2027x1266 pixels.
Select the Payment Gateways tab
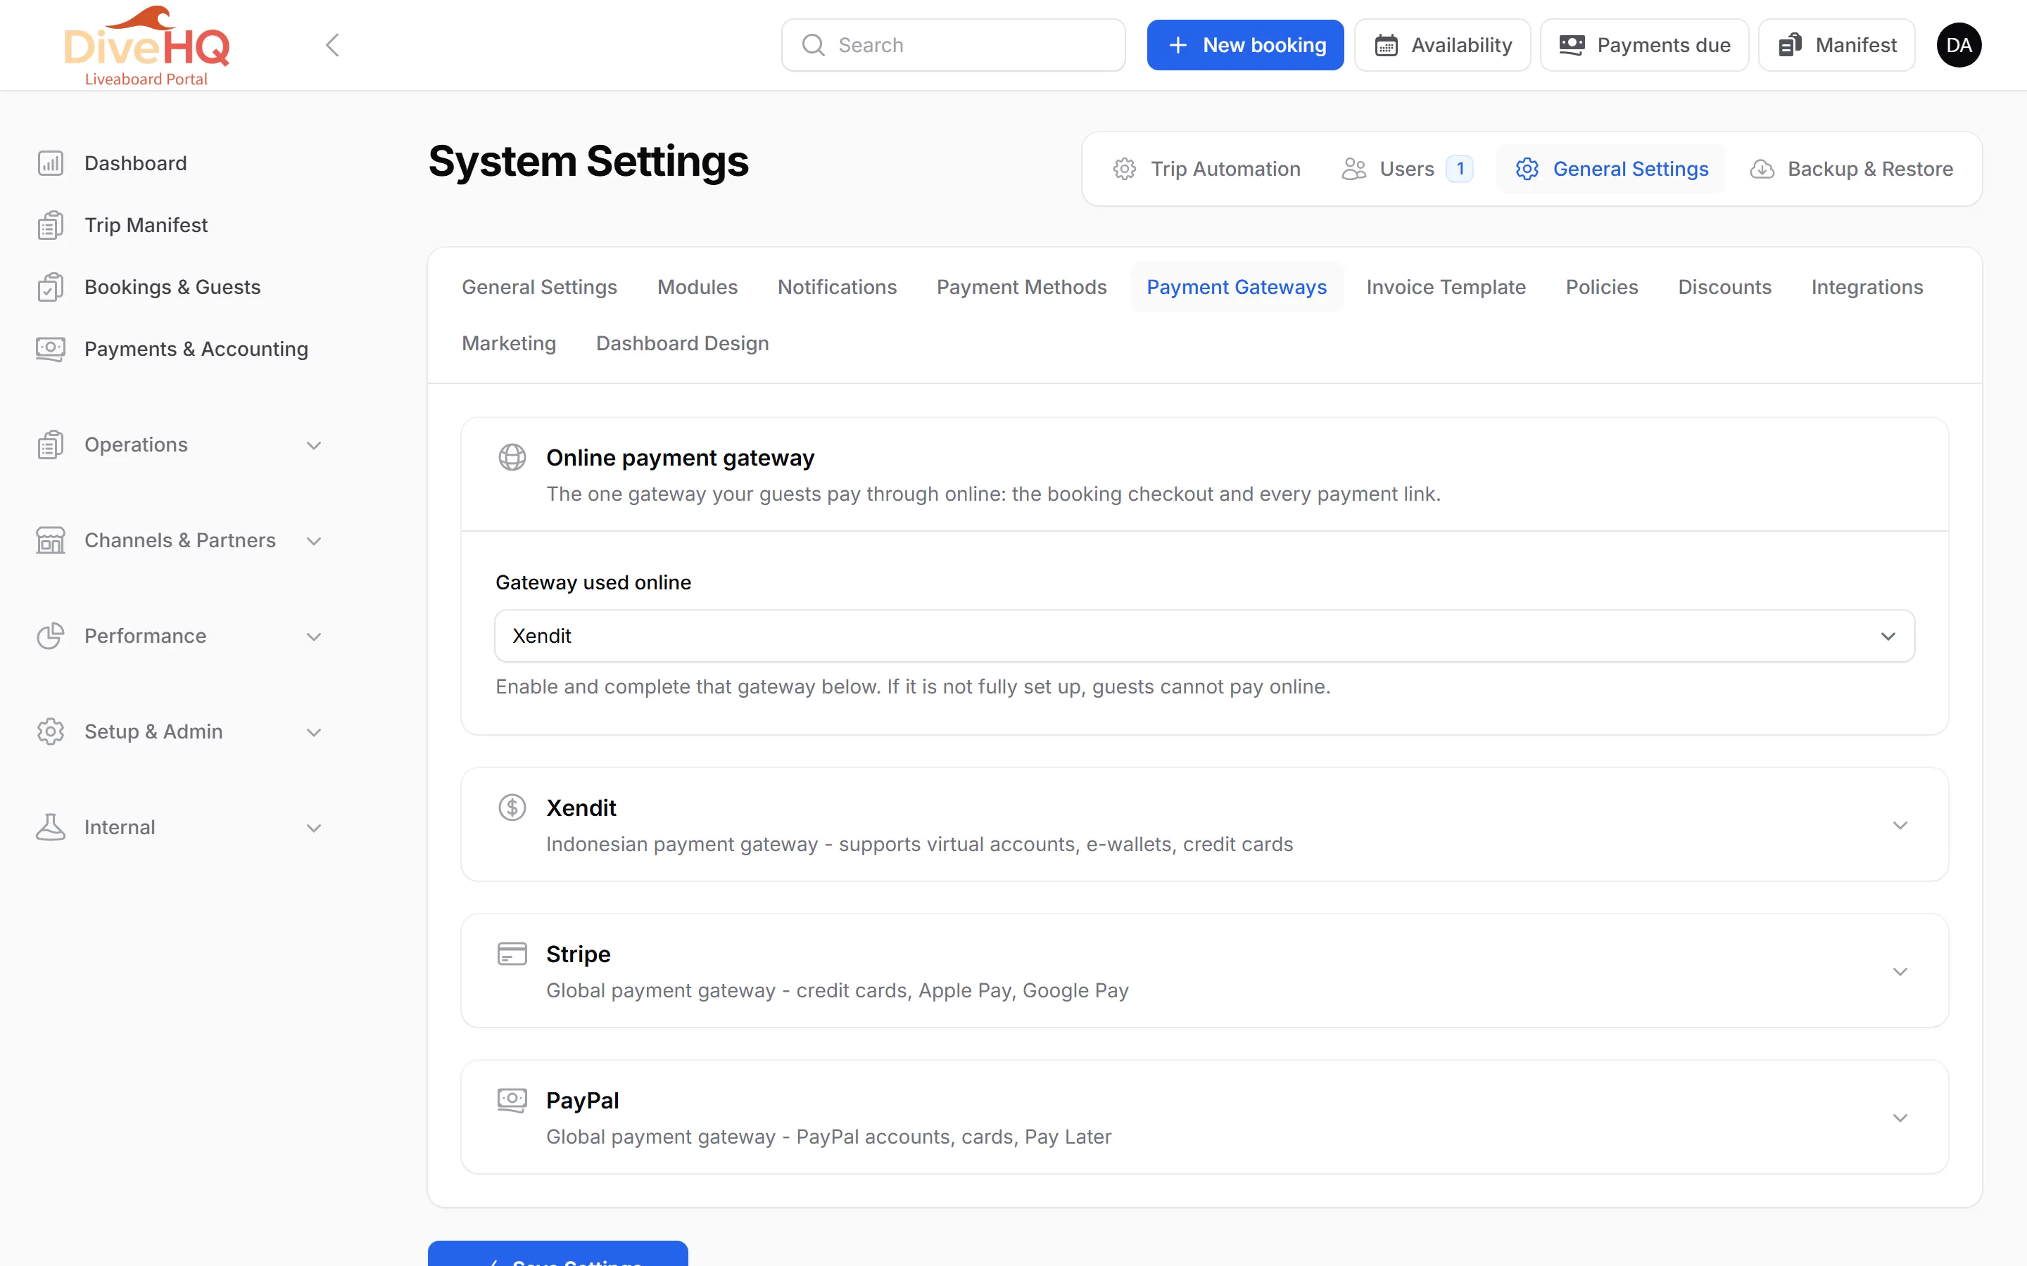[x=1237, y=287]
